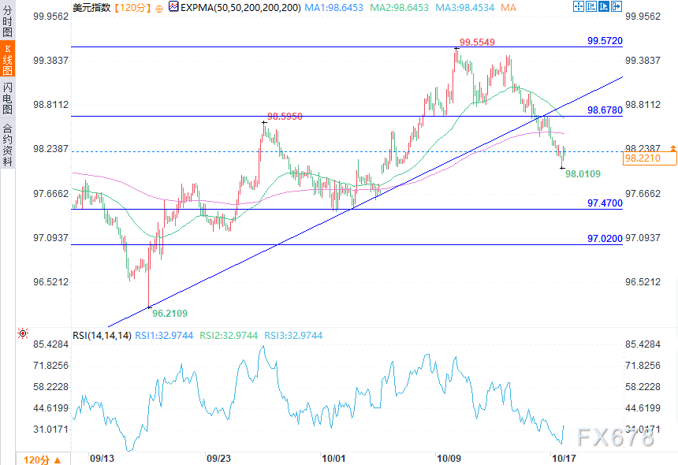Click the zoom-in plus icon at top right

point(602,7)
